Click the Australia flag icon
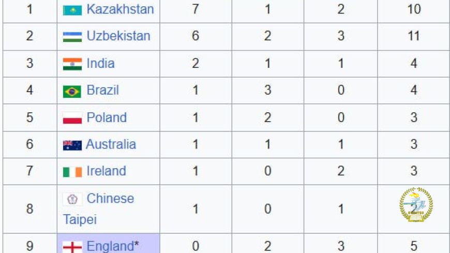The height and width of the screenshot is (253, 450). tap(72, 145)
